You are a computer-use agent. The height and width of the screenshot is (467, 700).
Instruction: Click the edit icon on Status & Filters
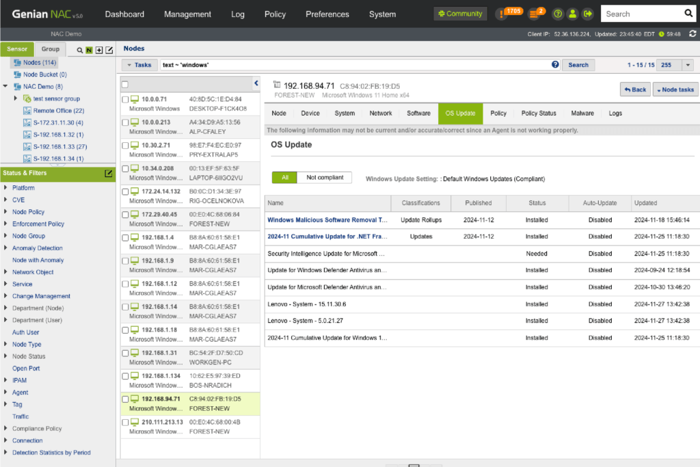click(x=108, y=174)
